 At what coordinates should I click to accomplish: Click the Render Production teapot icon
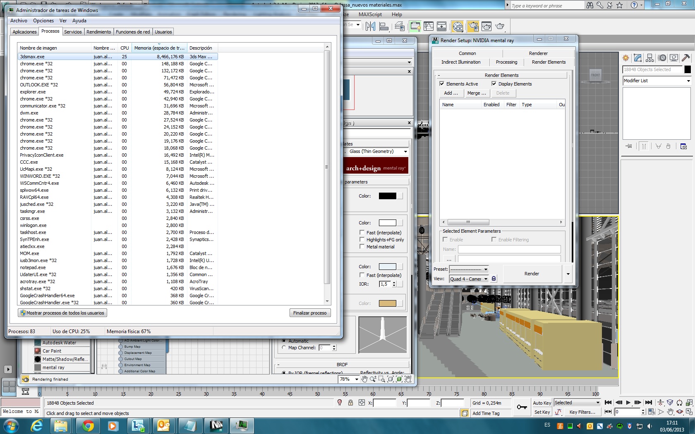pyautogui.click(x=500, y=26)
